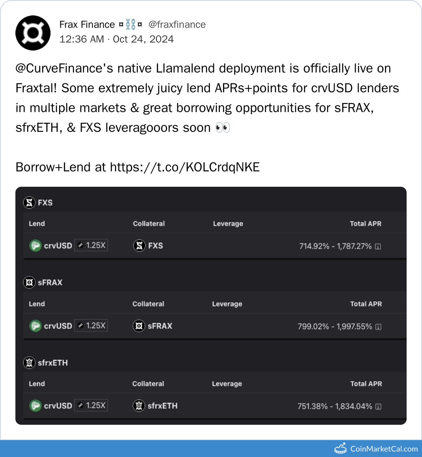Click the tweet timestamp Oct 24, 2024

pyautogui.click(x=143, y=39)
